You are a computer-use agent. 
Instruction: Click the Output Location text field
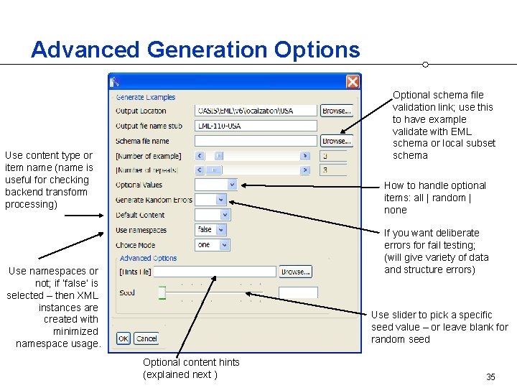tap(256, 111)
